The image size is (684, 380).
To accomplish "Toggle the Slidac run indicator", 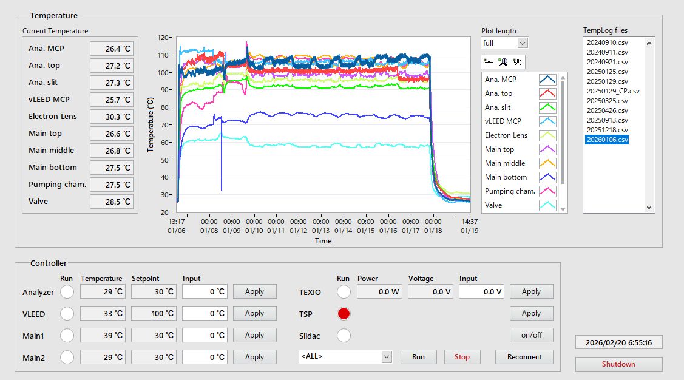I will tap(344, 336).
